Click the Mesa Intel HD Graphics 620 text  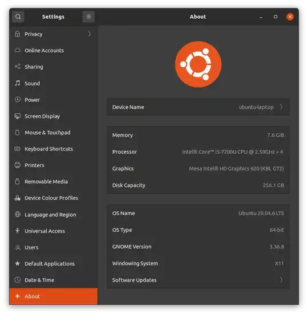point(236,169)
